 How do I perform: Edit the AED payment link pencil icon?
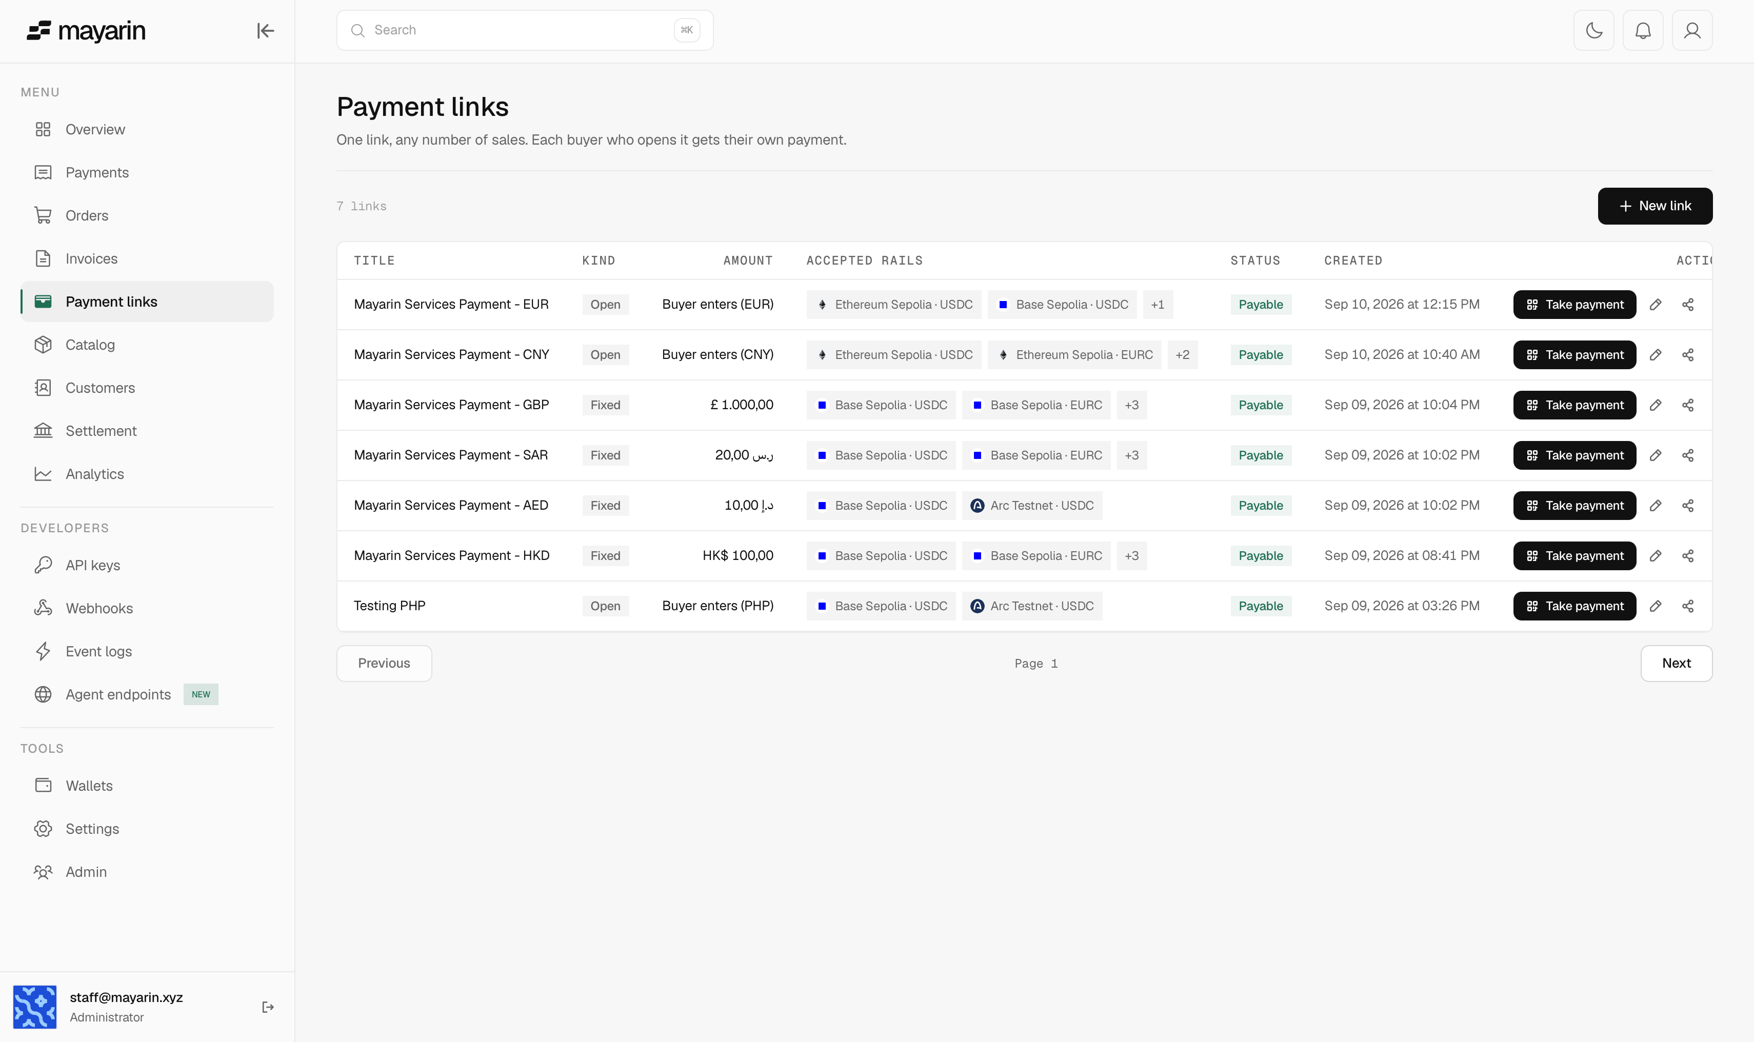tap(1656, 506)
